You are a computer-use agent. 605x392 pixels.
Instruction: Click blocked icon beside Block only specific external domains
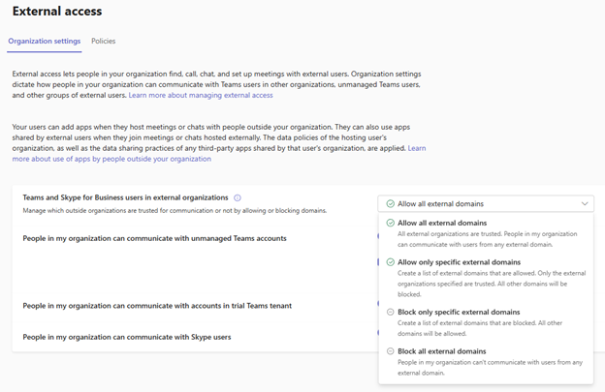click(390, 313)
